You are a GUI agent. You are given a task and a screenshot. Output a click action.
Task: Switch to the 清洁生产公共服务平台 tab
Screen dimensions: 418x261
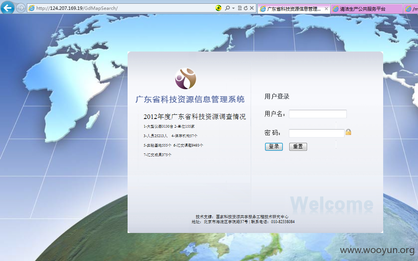pyautogui.click(x=367, y=9)
